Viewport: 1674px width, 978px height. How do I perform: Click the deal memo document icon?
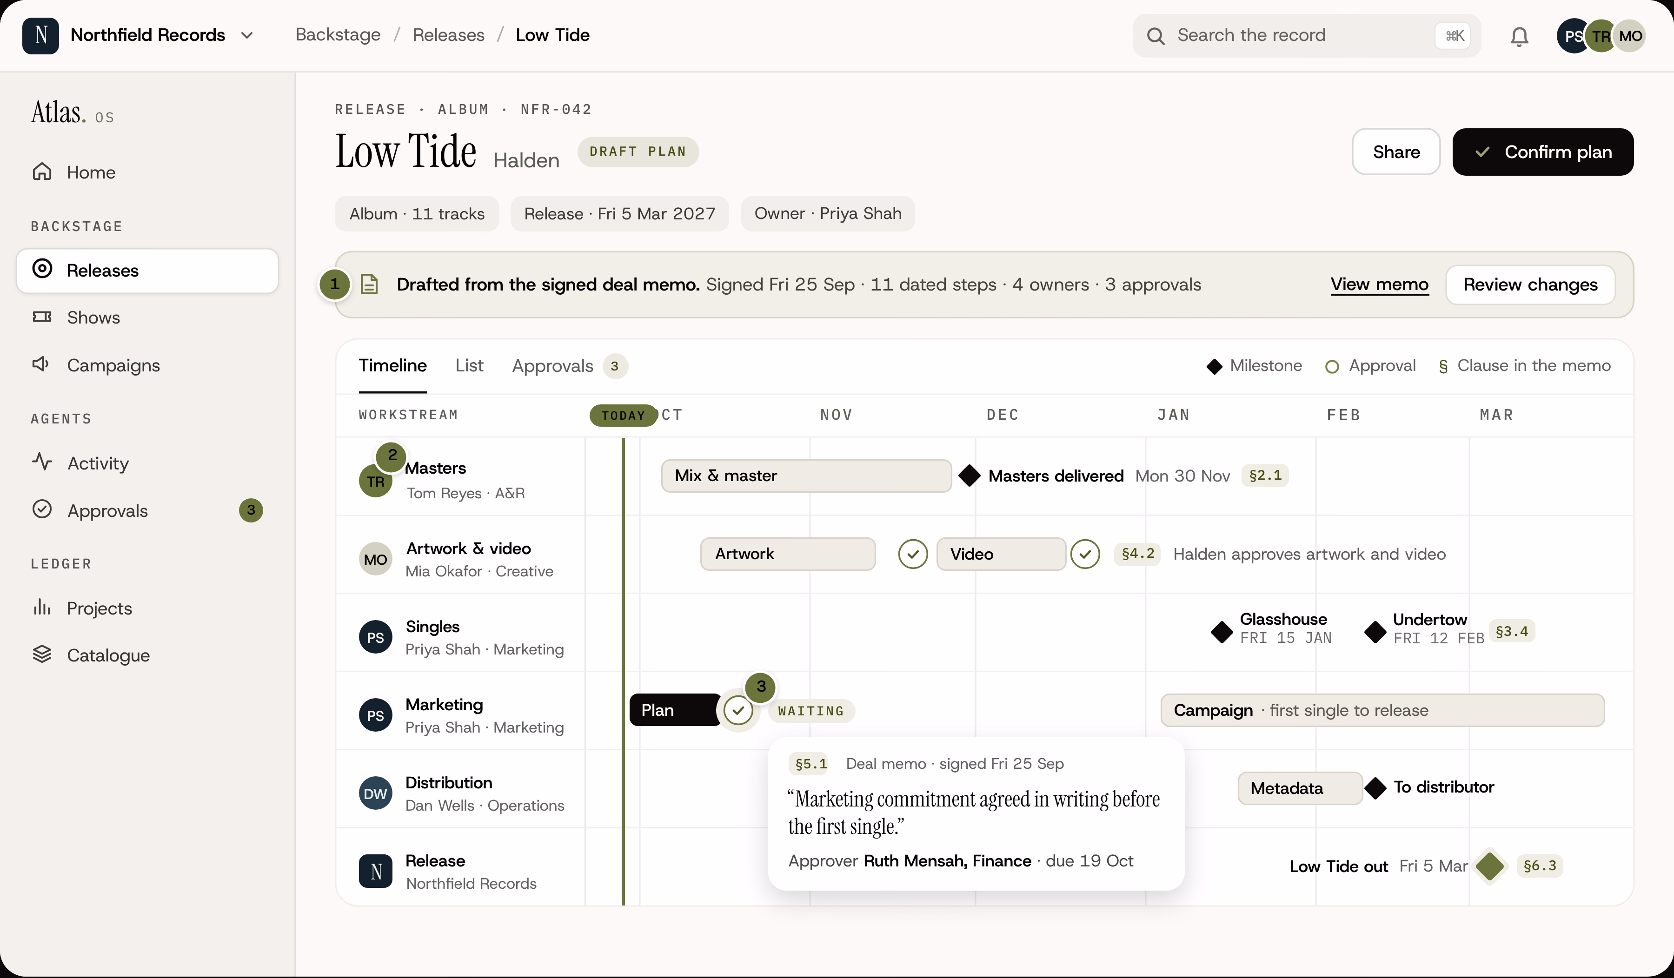pos(369,284)
